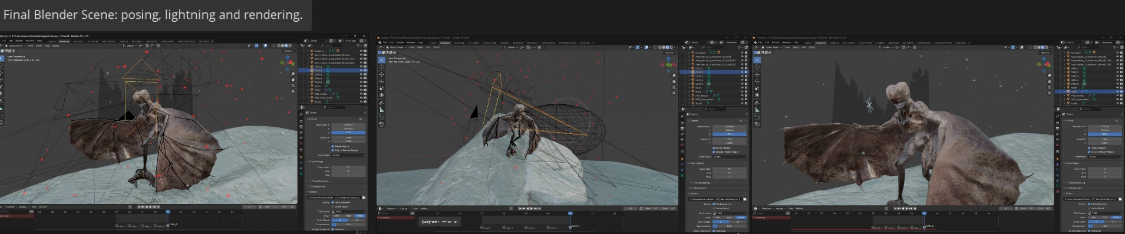Select the Select Box tool in middle Blender window
The image size is (1125, 234).
pos(382,60)
